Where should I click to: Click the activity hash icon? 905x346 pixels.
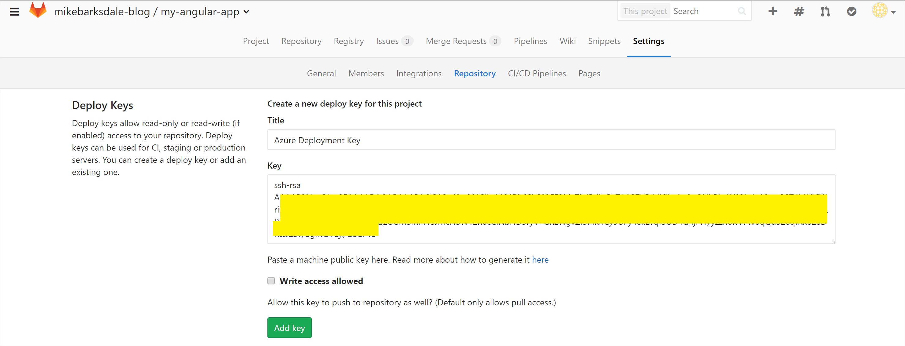coord(799,11)
